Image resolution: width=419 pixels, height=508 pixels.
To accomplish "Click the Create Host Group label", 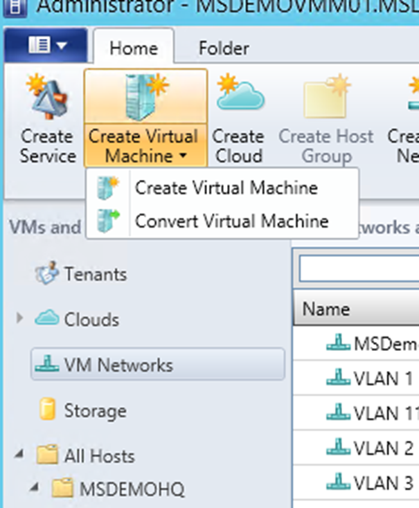I will tap(326, 147).
